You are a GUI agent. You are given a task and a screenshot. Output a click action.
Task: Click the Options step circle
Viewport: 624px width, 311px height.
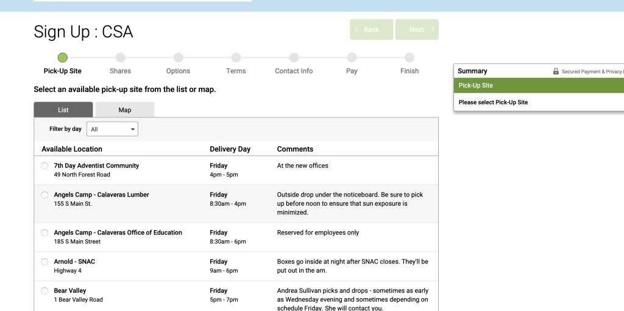[178, 58]
